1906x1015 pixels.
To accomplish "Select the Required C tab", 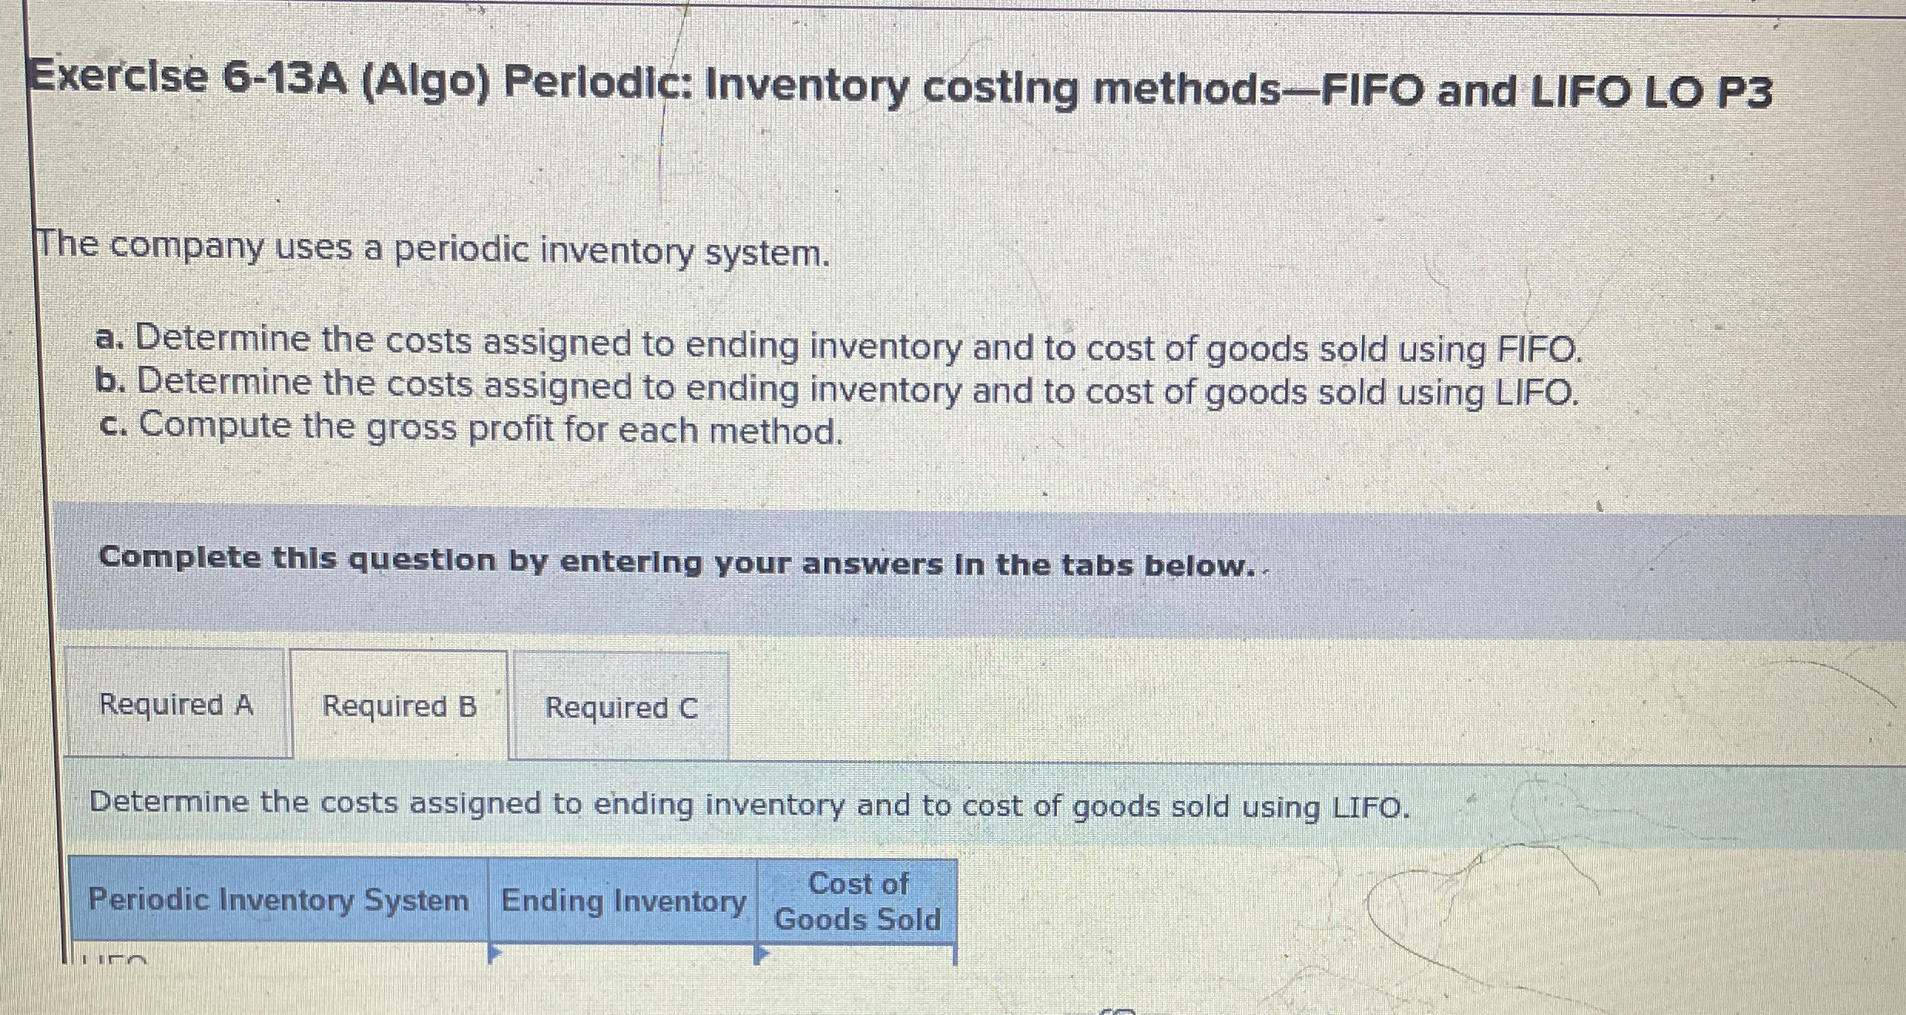I will point(621,708).
